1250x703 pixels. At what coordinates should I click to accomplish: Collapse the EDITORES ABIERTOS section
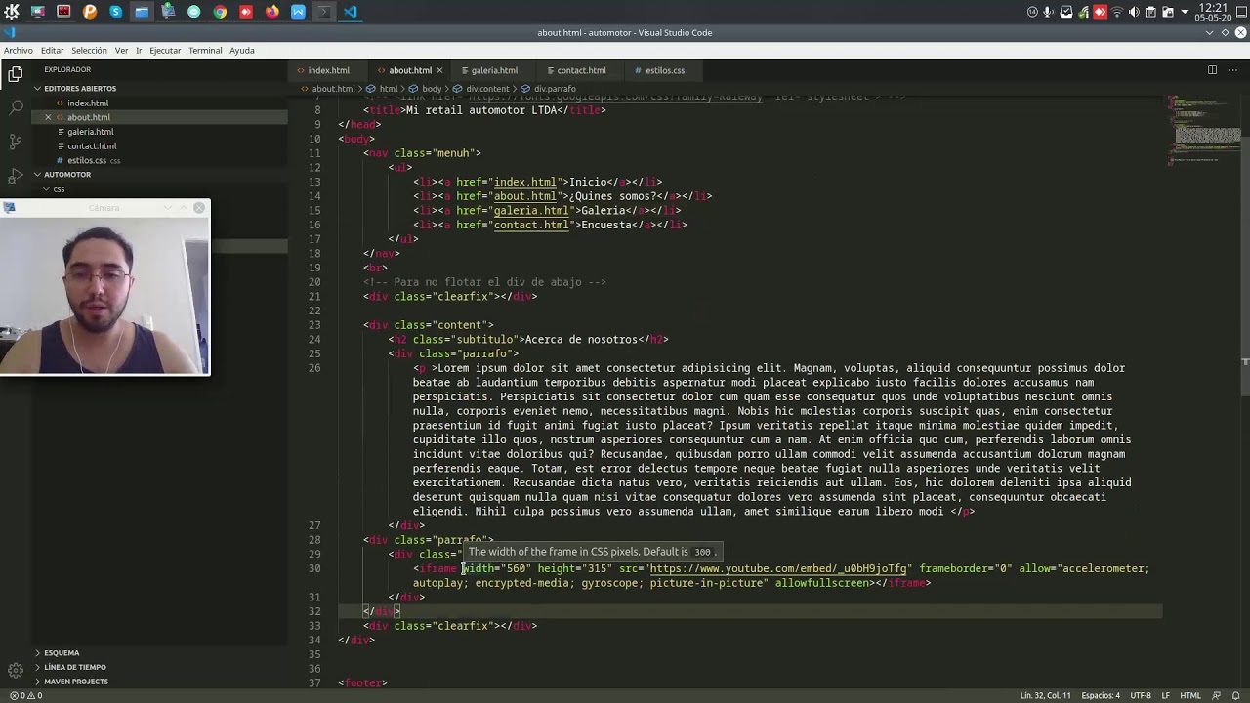click(x=80, y=89)
